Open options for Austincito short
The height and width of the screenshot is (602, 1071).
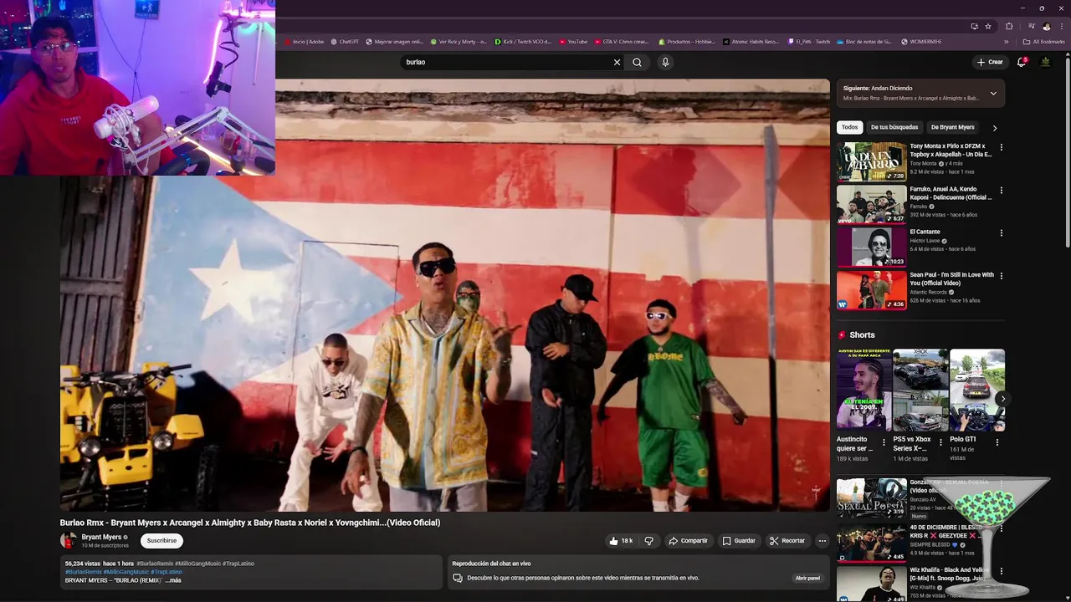(884, 442)
